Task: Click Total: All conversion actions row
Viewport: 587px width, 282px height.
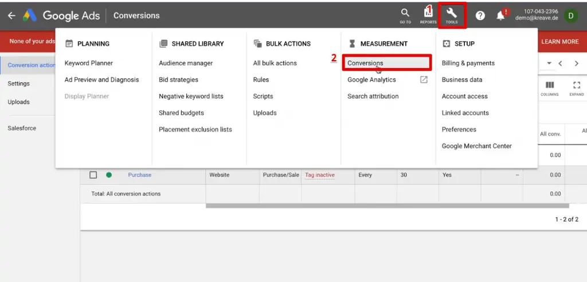Action: click(x=126, y=193)
